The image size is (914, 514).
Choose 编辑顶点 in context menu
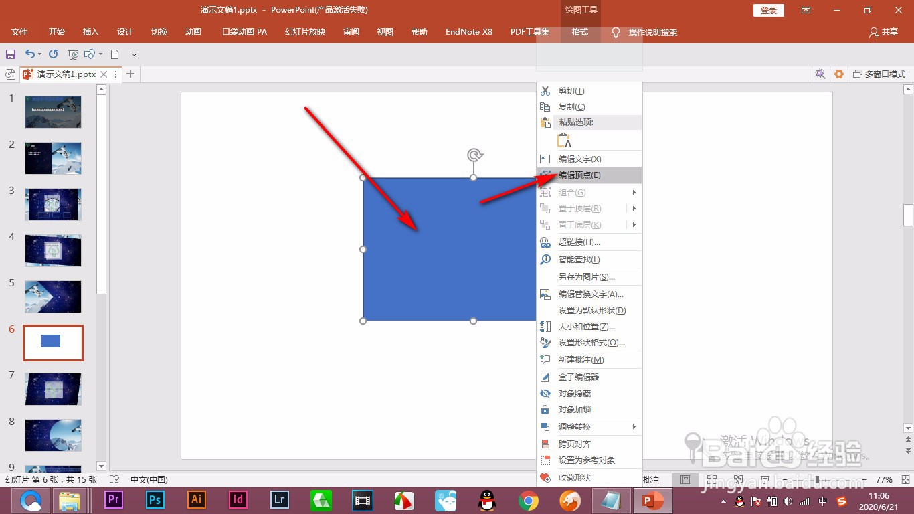tap(589, 175)
